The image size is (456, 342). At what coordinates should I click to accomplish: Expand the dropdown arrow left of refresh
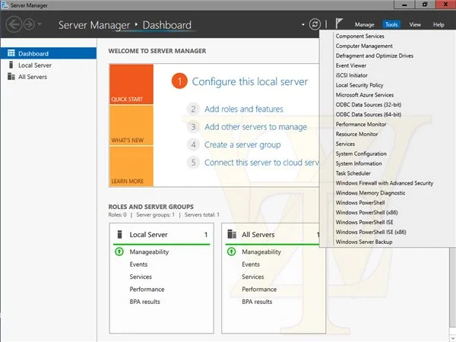click(303, 25)
